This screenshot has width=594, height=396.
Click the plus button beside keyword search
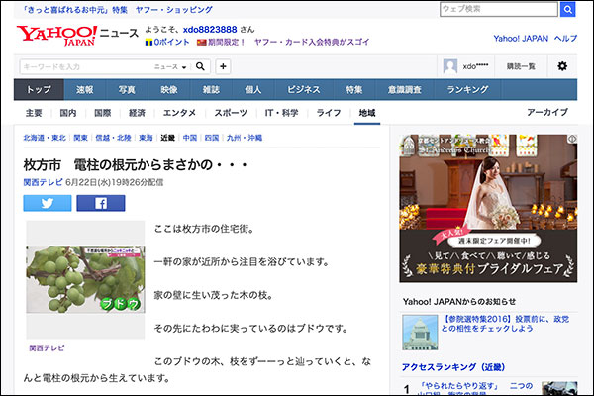tap(223, 66)
